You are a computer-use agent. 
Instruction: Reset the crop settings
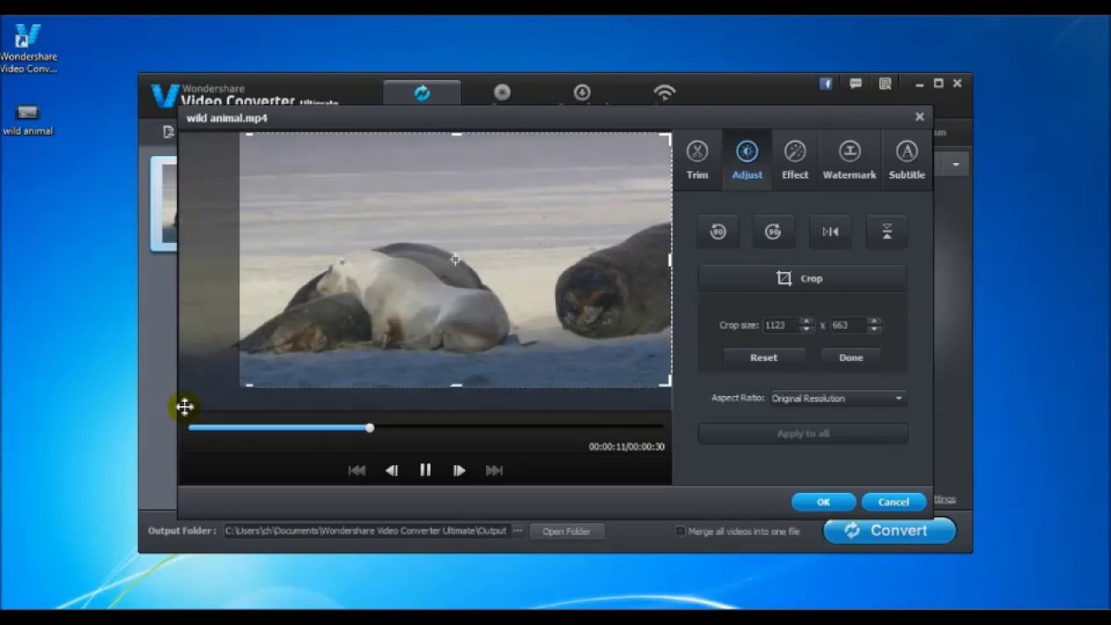(764, 358)
